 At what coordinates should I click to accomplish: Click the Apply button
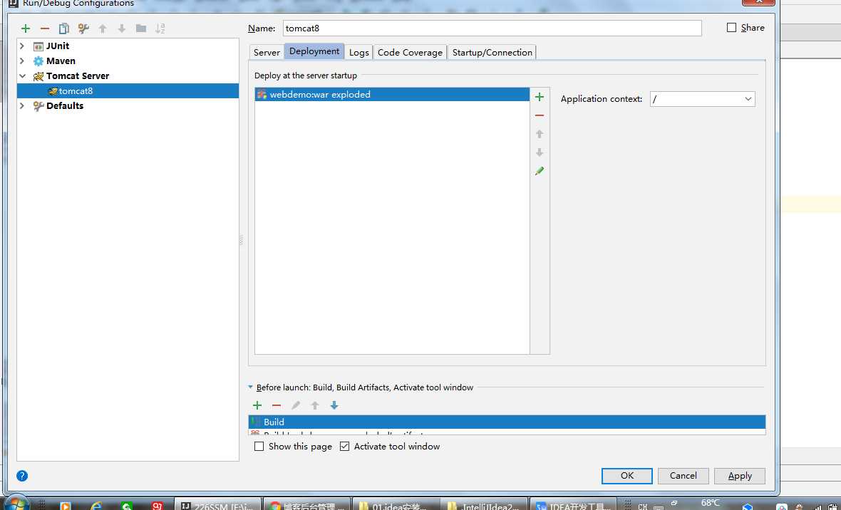click(x=740, y=476)
